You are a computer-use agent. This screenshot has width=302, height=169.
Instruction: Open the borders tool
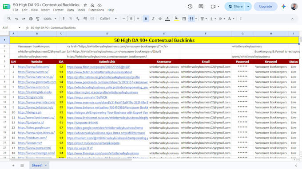click(184, 19)
